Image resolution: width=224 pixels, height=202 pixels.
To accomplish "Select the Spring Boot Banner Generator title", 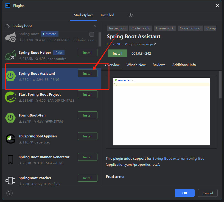I will click(44, 157).
